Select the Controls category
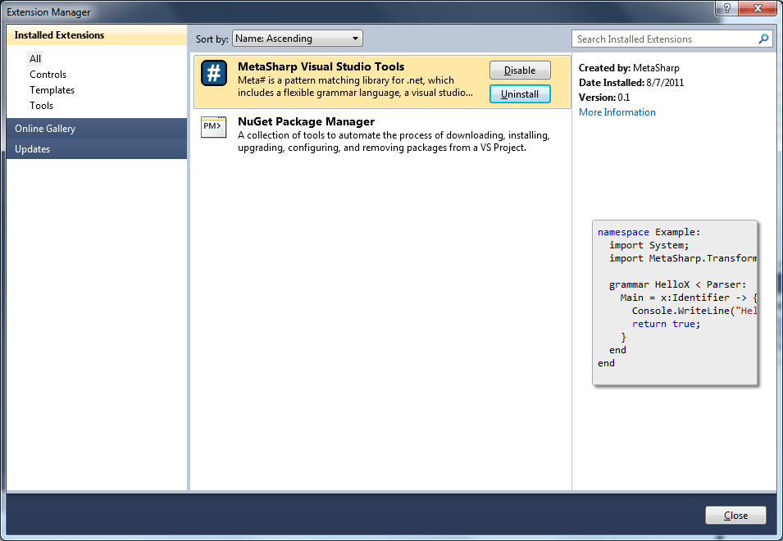This screenshot has height=541, width=783. click(x=48, y=75)
